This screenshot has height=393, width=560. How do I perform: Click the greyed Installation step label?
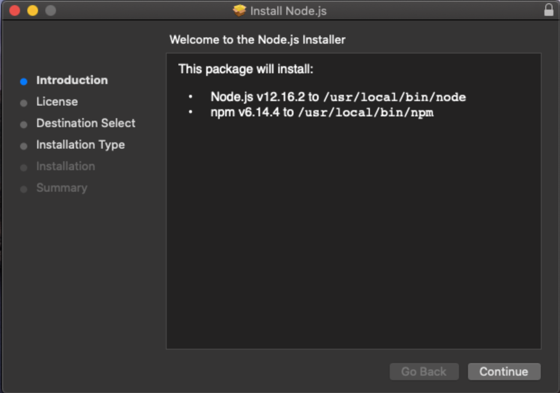(65, 166)
